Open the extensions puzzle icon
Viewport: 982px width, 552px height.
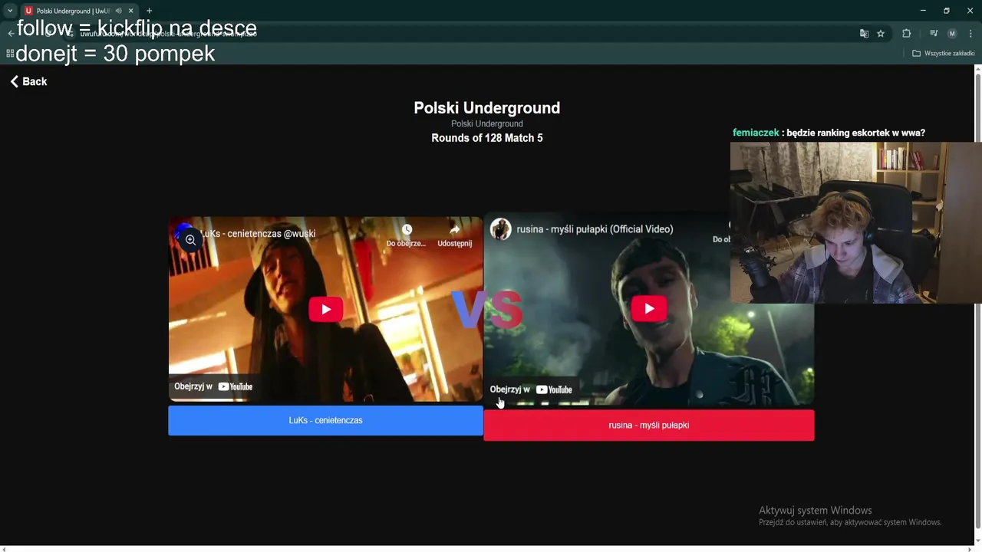[x=906, y=34]
